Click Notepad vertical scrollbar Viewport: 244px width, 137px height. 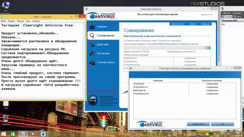pyautogui.click(x=84, y=60)
